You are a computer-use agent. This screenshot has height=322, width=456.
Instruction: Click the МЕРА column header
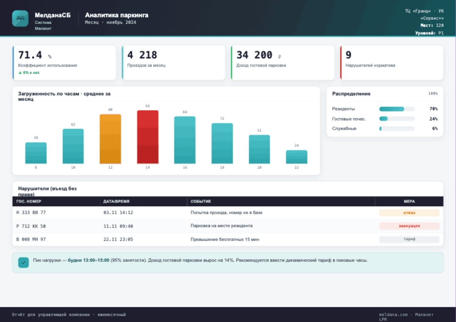tap(409, 201)
